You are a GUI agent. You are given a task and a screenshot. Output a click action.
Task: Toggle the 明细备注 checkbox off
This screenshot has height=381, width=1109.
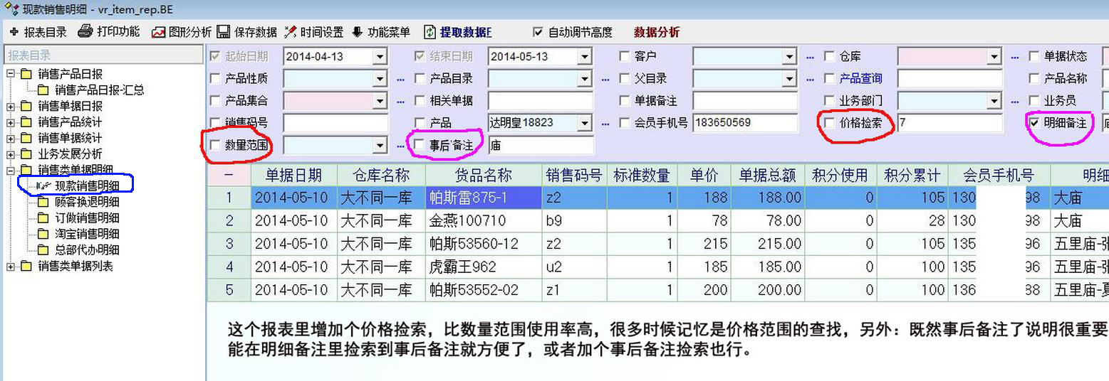coord(1035,123)
